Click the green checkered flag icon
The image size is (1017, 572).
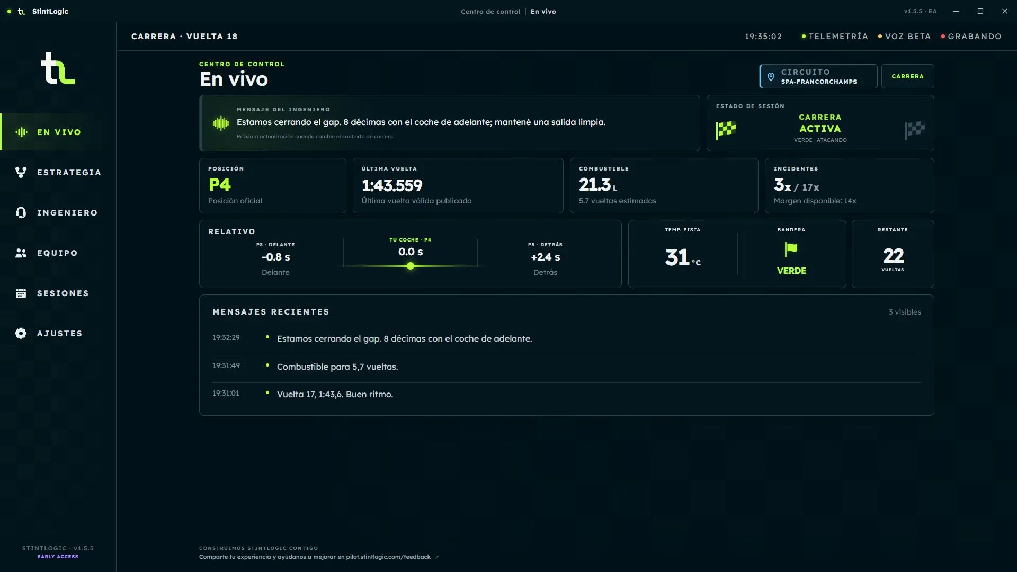click(726, 130)
